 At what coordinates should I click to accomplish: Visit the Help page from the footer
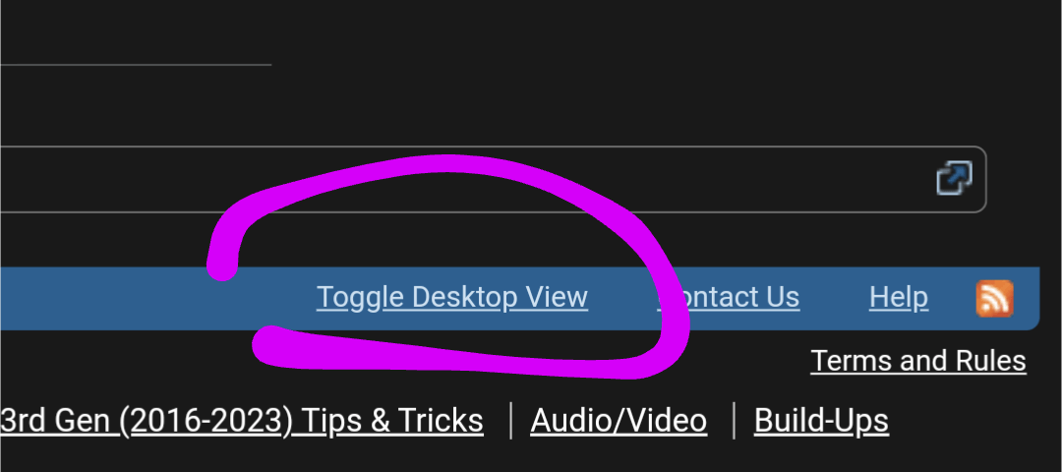(x=898, y=297)
